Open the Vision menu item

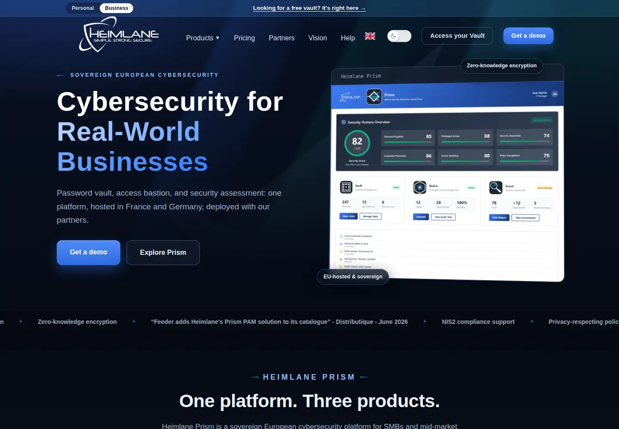click(x=318, y=38)
